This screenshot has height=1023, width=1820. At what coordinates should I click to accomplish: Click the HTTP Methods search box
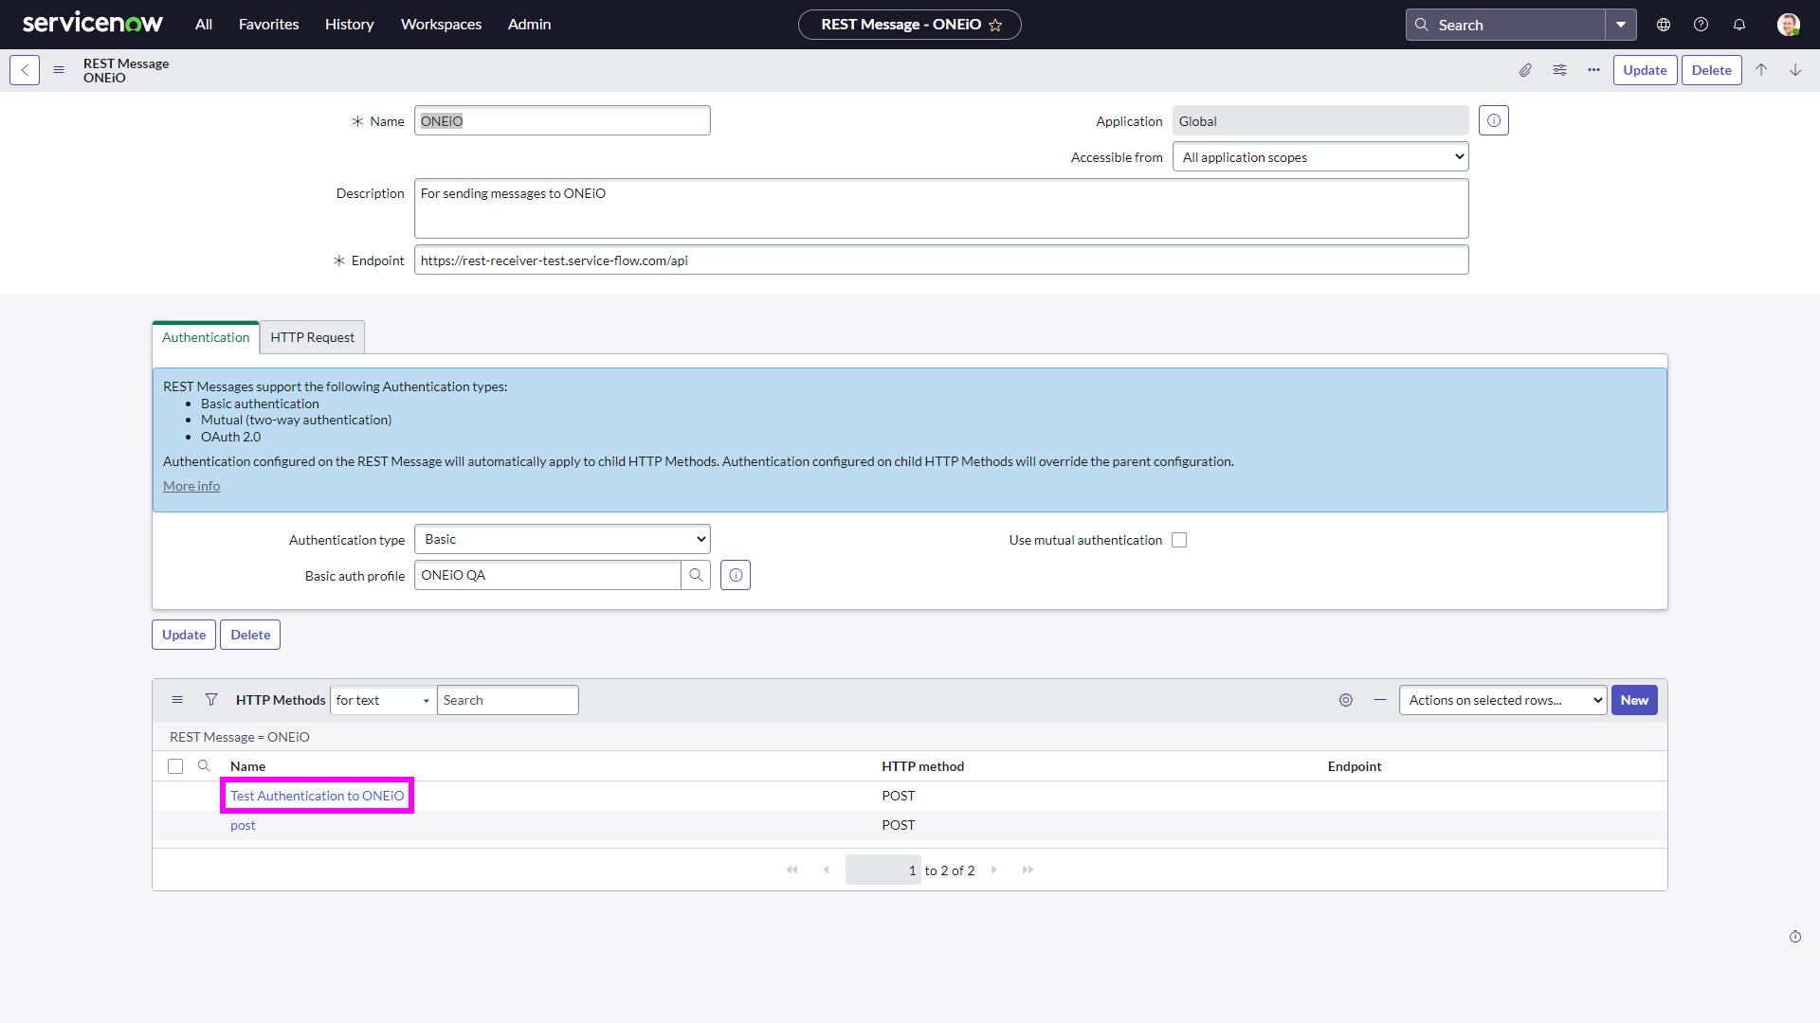(x=507, y=700)
